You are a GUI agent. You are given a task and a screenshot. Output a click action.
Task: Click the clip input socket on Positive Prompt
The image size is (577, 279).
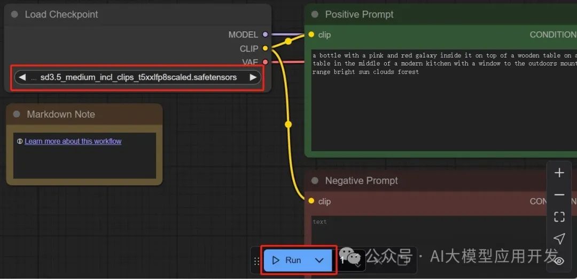(x=311, y=35)
